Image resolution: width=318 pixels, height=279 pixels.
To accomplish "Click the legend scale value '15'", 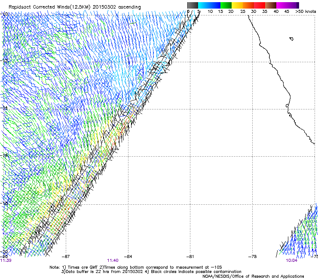I will point(220,12).
